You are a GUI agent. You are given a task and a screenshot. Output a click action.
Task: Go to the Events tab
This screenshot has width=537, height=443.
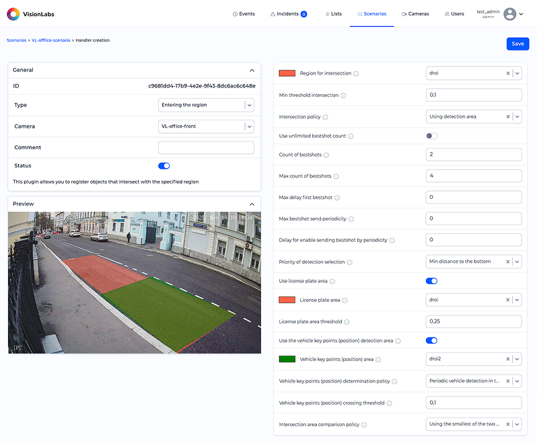(243, 14)
